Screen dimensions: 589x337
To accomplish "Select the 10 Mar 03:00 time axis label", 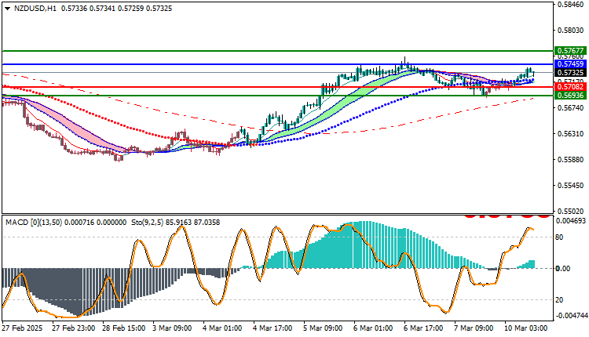I will [x=526, y=328].
